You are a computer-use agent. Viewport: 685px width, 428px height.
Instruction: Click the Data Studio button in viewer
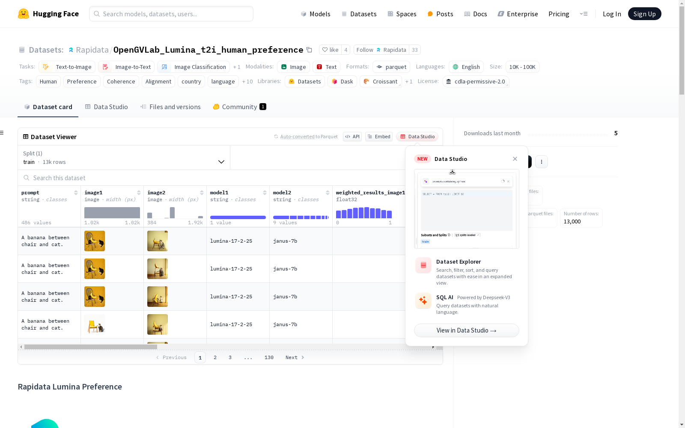[x=417, y=137]
